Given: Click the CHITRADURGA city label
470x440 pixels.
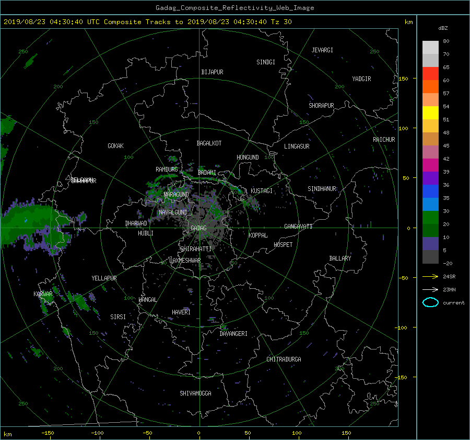Looking at the screenshot, I should click(284, 359).
